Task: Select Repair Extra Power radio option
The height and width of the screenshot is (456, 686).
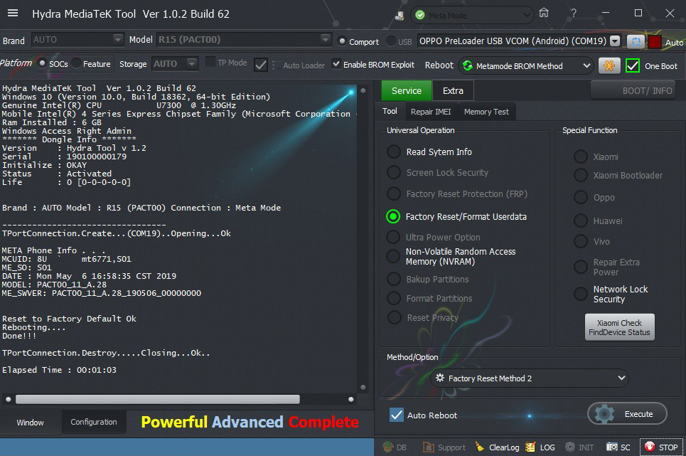Action: (x=581, y=267)
